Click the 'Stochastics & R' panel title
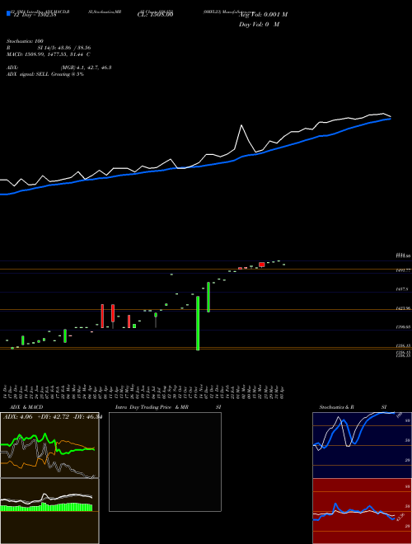Screen dimensions: 412x544 [337, 407]
